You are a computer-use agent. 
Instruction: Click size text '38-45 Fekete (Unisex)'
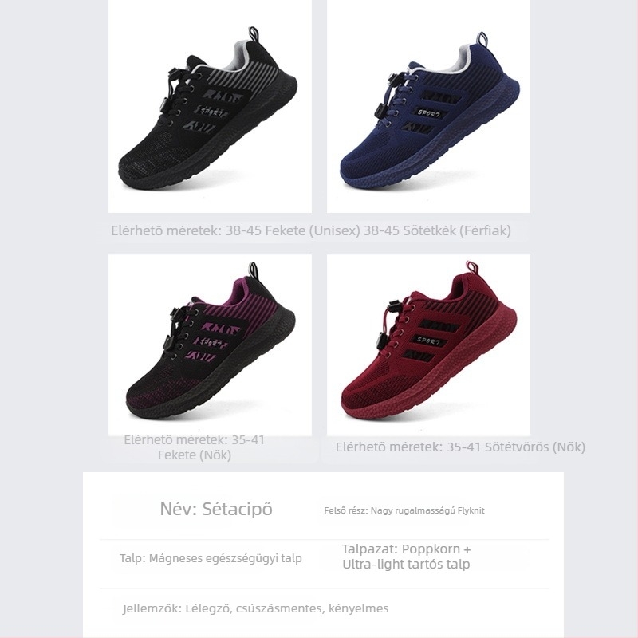293,230
